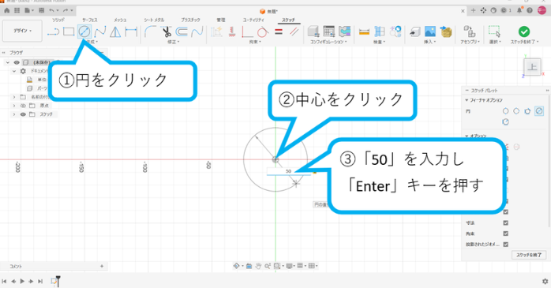Toggle visibility of the Sketches folder
This screenshot has height=288, width=551.
[x=23, y=114]
